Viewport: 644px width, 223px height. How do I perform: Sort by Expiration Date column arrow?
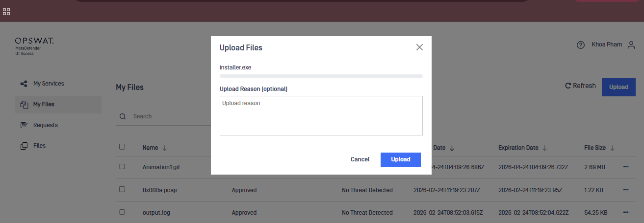(544, 148)
